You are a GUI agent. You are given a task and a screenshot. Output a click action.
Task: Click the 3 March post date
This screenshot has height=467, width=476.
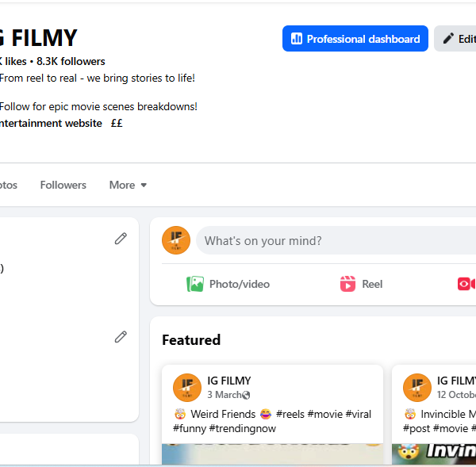pos(225,395)
